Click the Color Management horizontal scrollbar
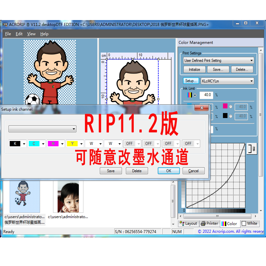The image size is (266, 266). (x=217, y=216)
